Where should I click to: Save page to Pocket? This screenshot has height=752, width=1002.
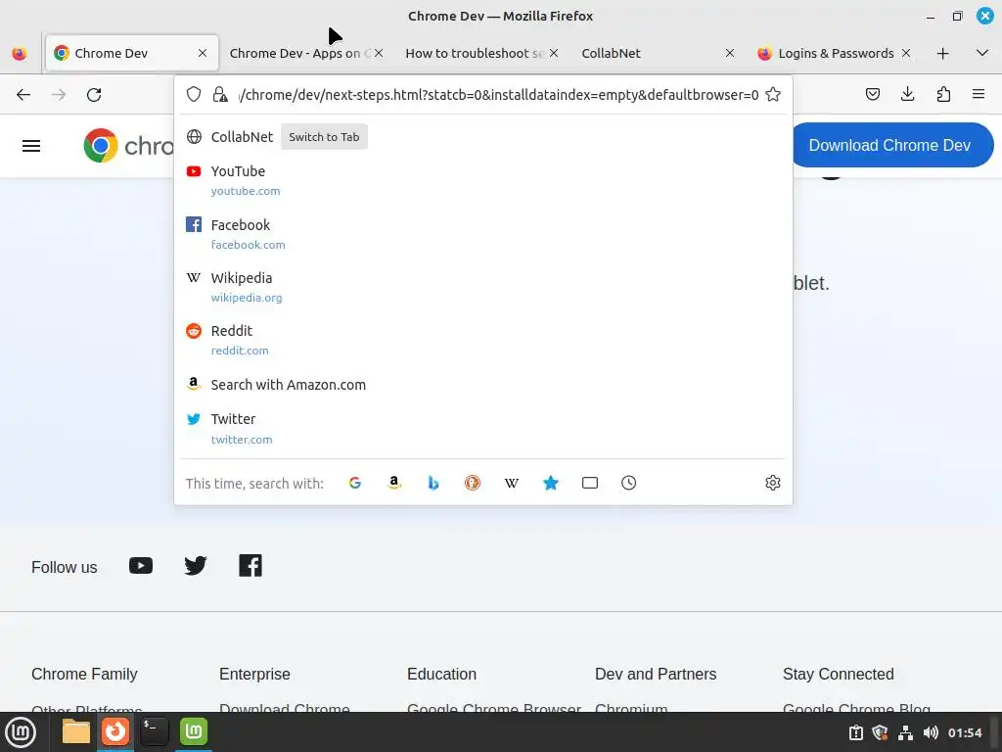coord(872,95)
